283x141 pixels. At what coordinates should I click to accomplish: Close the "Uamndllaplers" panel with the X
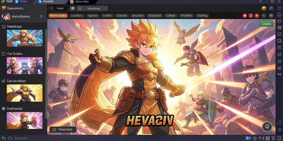point(41,16)
